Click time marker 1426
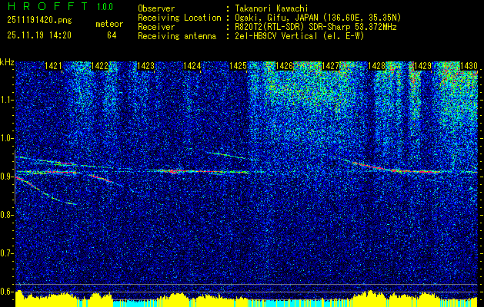The image size is (484, 307). click(x=284, y=66)
